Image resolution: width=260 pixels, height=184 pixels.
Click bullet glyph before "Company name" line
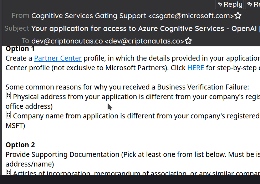tap(9, 115)
